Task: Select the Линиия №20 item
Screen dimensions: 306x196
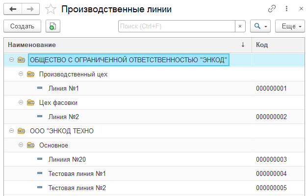Action: 67,160
